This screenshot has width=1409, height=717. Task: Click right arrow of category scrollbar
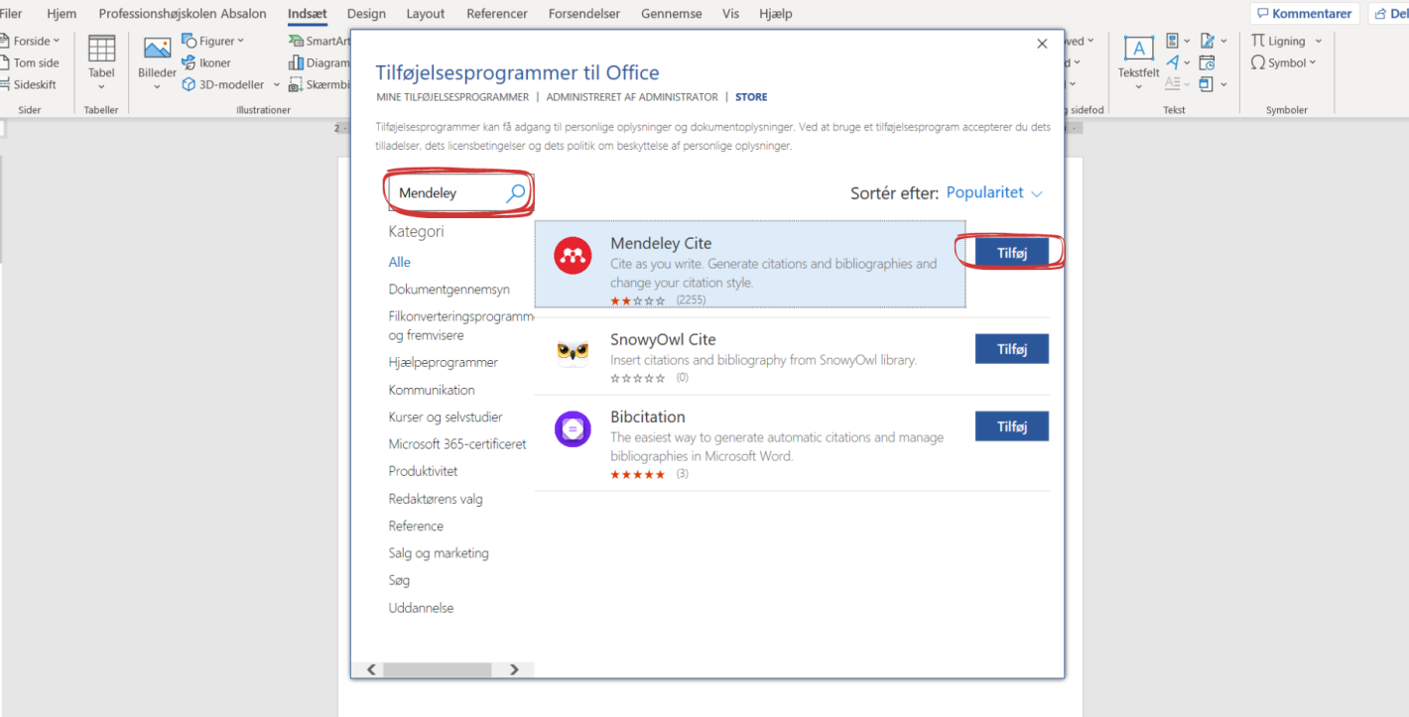click(514, 669)
